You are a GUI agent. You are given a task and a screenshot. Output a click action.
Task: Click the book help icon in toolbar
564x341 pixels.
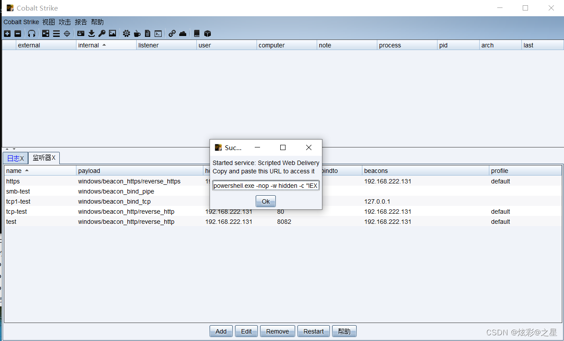click(197, 33)
